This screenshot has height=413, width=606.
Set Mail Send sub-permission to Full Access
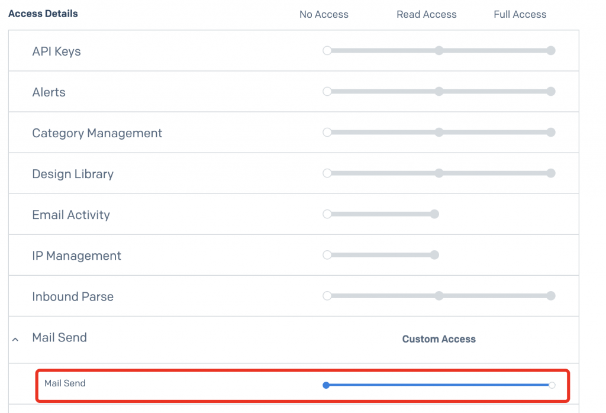tap(552, 385)
